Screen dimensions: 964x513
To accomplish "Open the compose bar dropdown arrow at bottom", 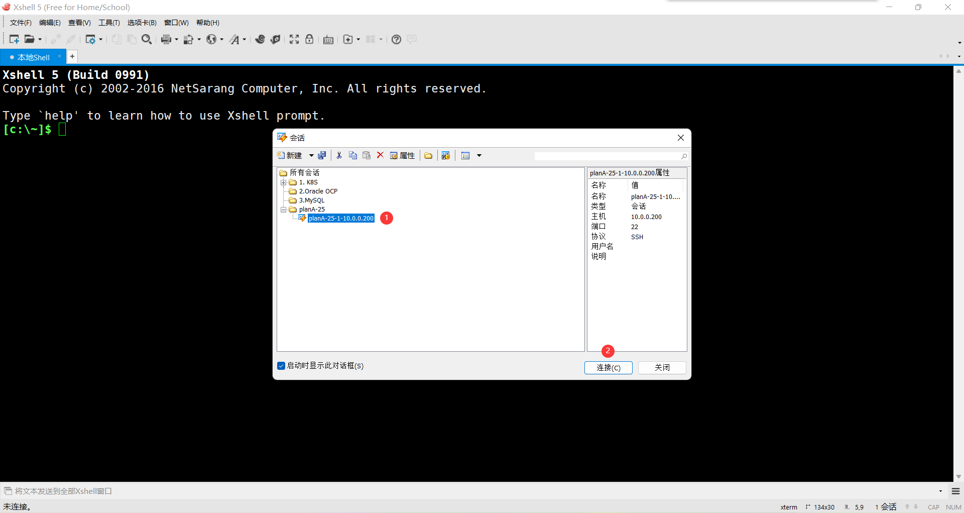I will pos(940,491).
